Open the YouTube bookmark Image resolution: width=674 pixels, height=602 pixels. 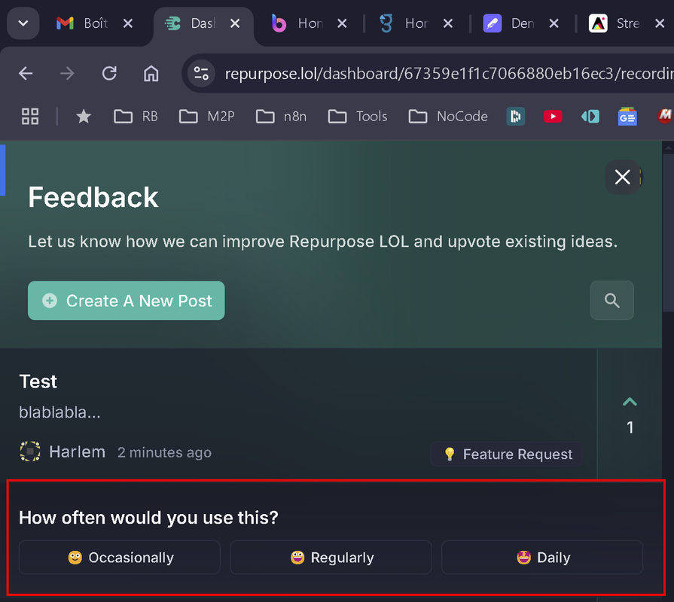(553, 117)
